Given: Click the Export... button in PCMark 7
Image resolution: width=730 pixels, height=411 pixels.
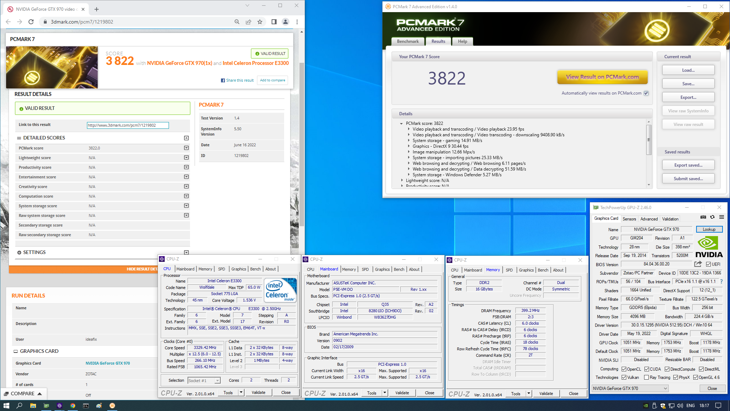Looking at the screenshot, I should point(688,97).
